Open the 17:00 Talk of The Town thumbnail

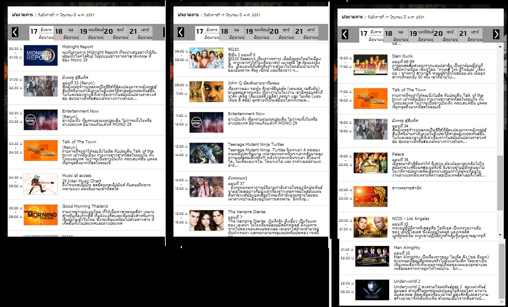tap(370, 98)
